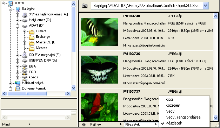The width and height of the screenshot is (220, 128).
Task: Click the P8103737 file name
Action: (x=132, y=92)
